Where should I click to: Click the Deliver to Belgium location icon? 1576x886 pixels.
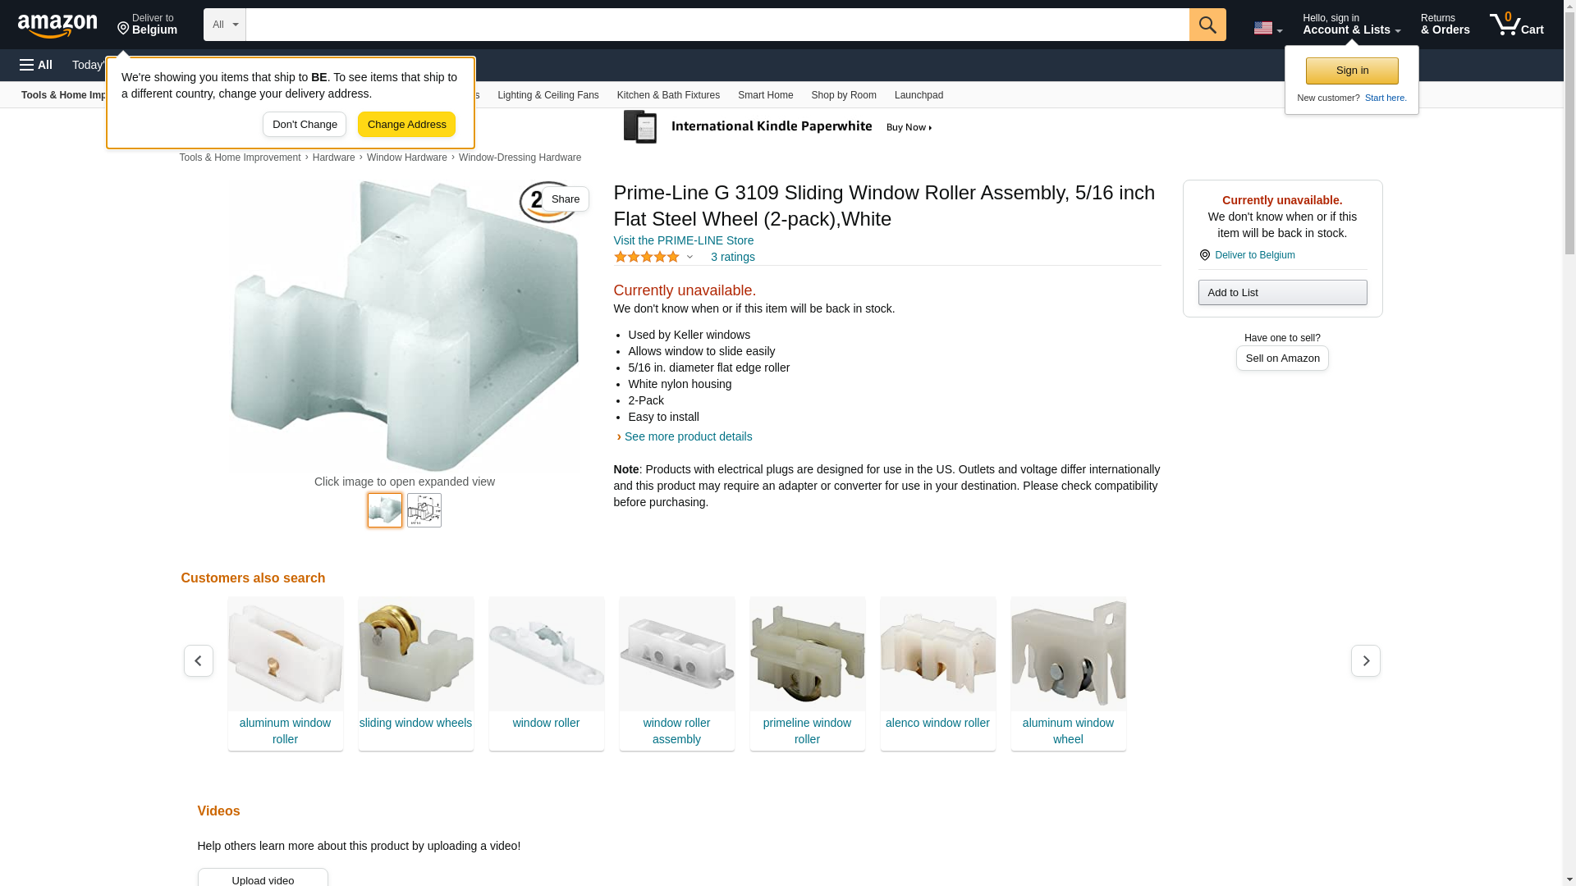[123, 29]
